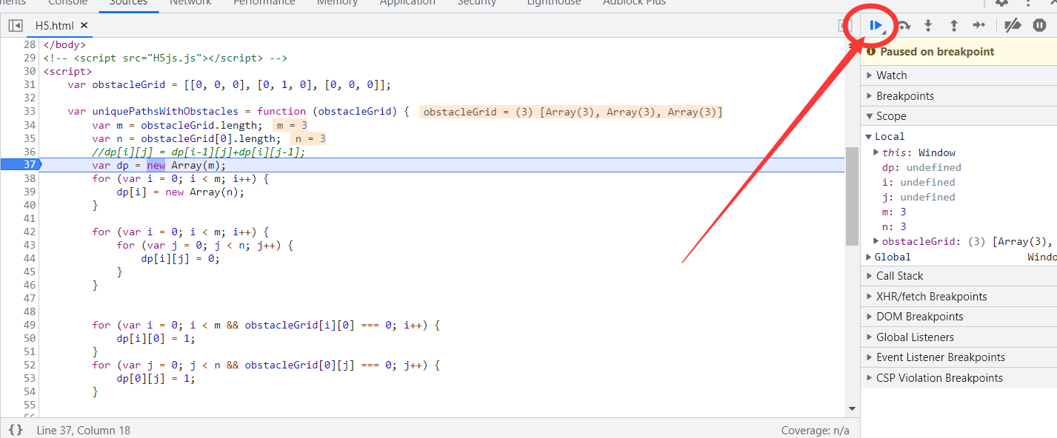Toggle pause on exceptions
Image resolution: width=1057 pixels, height=438 pixels.
(x=1040, y=24)
